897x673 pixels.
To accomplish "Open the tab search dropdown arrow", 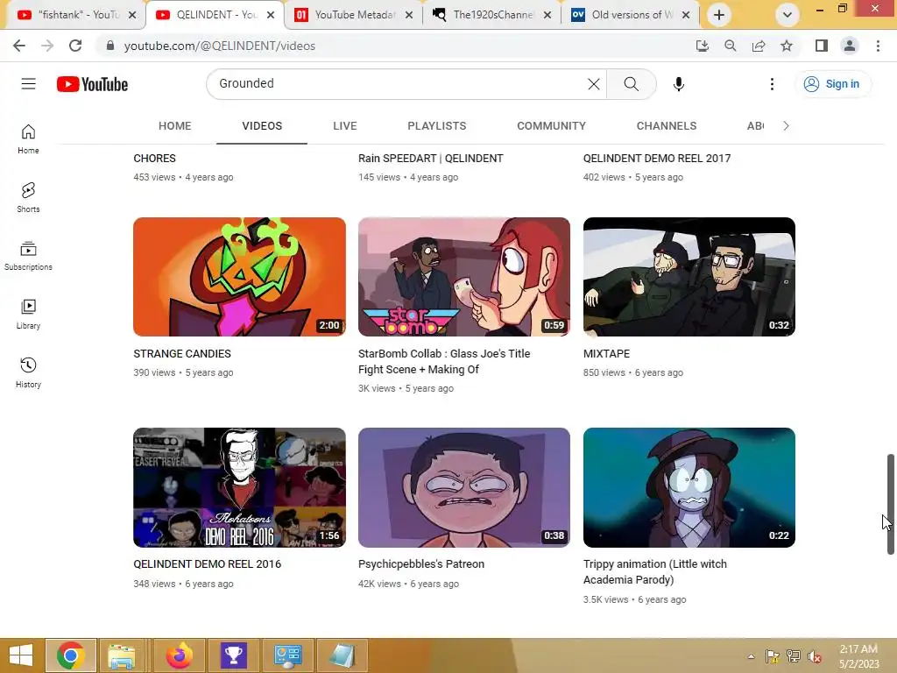I will (788, 15).
